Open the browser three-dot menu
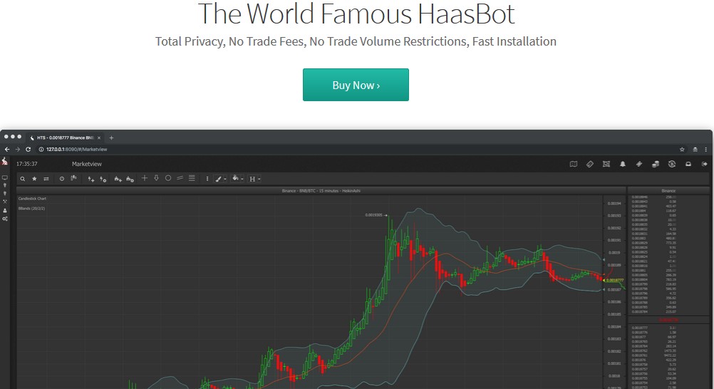This screenshot has height=389, width=714. click(x=706, y=150)
